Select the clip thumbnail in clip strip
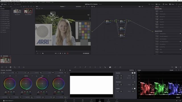This screenshot has height=102, width=182. pos(6,60)
